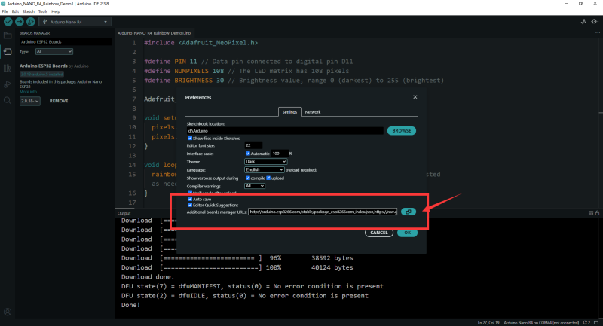This screenshot has height=326, width=603.
Task: Click the Verify sketch checkmark button
Action: tap(8, 22)
